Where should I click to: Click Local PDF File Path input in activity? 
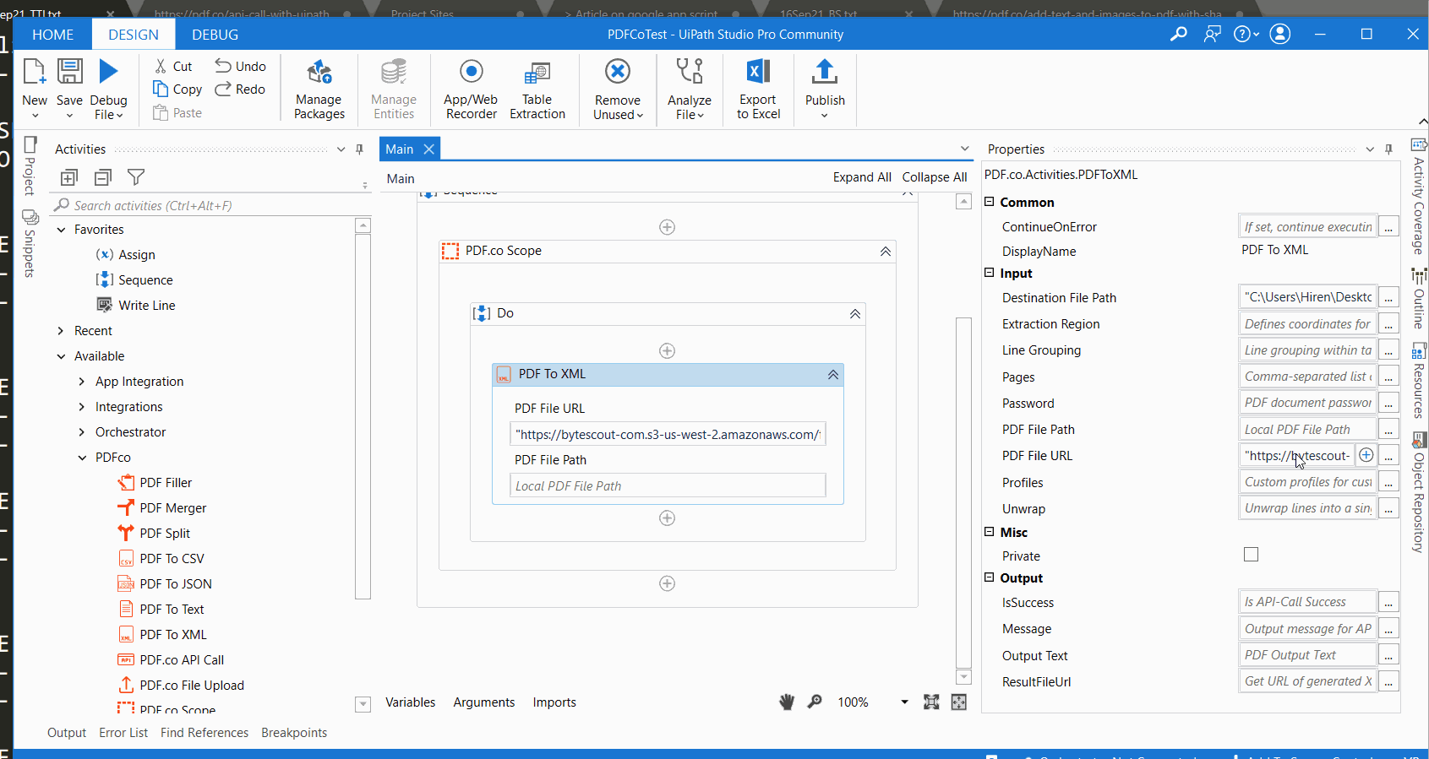coord(668,485)
